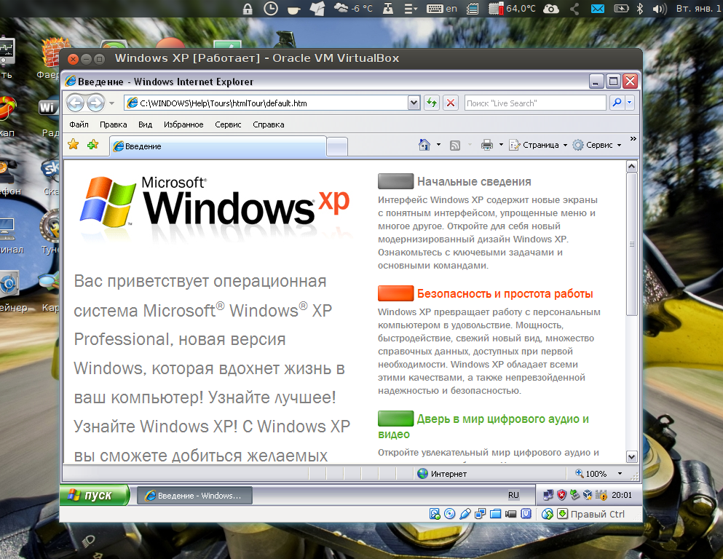
Task: Click the Print icon in toolbar
Action: point(487,145)
